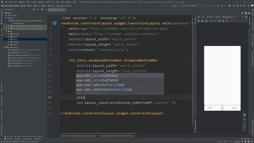The width and height of the screenshot is (254, 143).
Task: Open Search Everywhere magnifier icon
Action: tap(248, 6)
